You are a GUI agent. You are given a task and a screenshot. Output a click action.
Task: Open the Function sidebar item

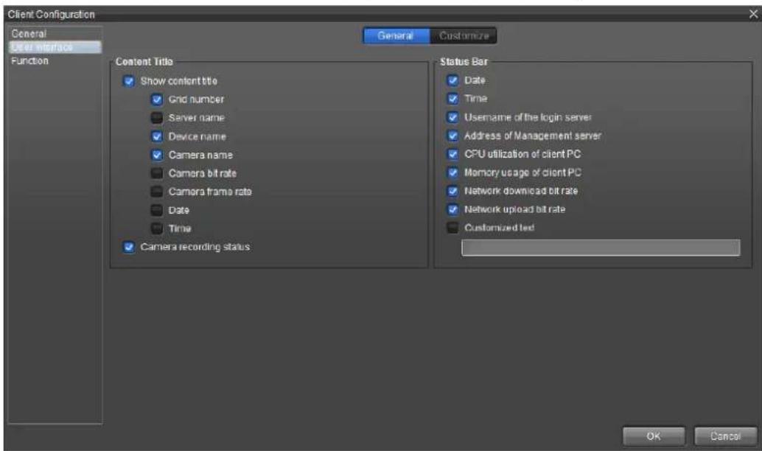(55, 60)
